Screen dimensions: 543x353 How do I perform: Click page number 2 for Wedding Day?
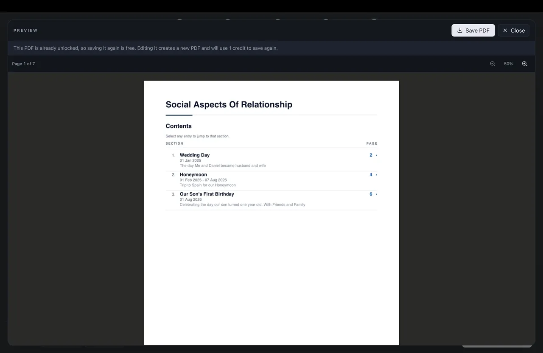(x=371, y=155)
